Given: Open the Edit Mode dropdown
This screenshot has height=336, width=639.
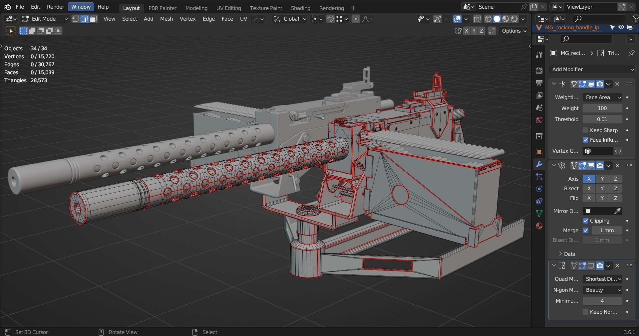Looking at the screenshot, I should [x=45, y=19].
